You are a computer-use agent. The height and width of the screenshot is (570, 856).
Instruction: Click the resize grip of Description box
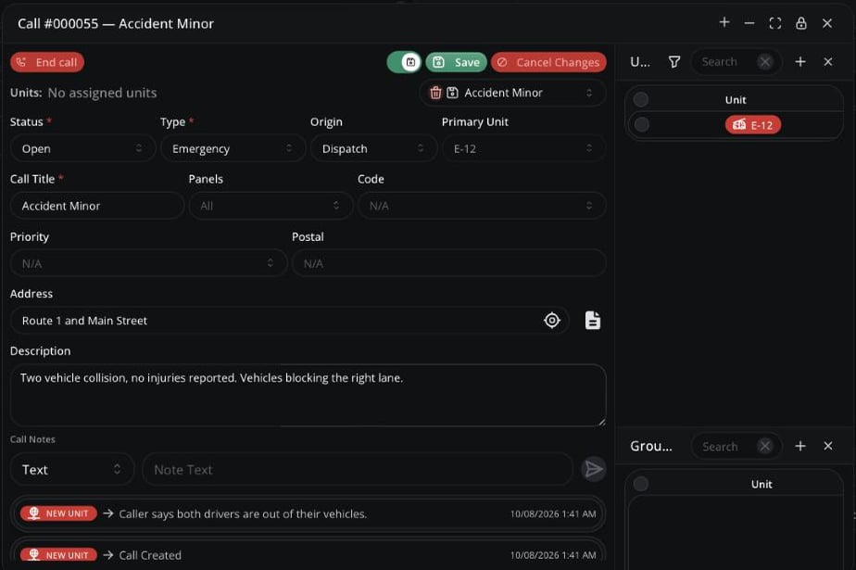(x=601, y=422)
